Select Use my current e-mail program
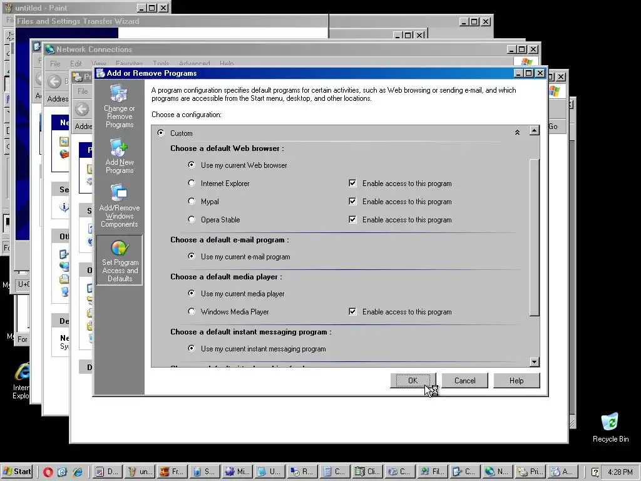The image size is (641, 481). click(x=192, y=256)
